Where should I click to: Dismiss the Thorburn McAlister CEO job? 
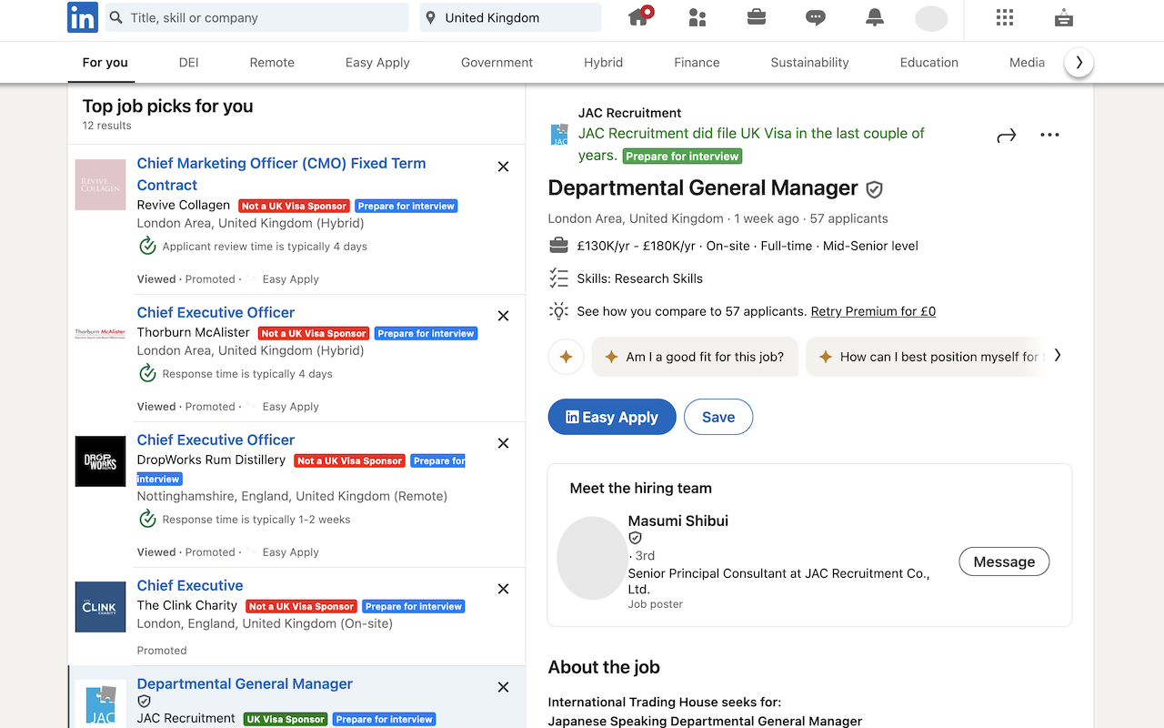click(504, 316)
